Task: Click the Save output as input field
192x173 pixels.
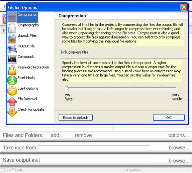Action: pos(95,160)
